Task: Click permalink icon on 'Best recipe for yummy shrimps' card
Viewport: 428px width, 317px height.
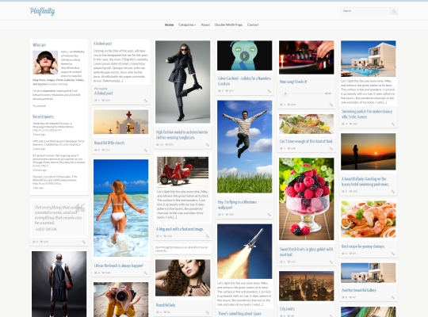Action: pos(393,254)
